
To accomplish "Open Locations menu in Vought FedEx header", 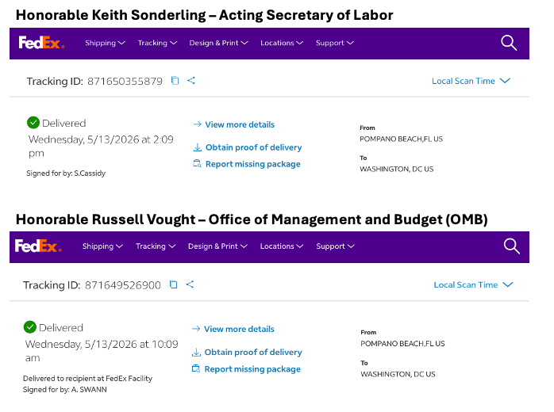I will click(x=282, y=246).
